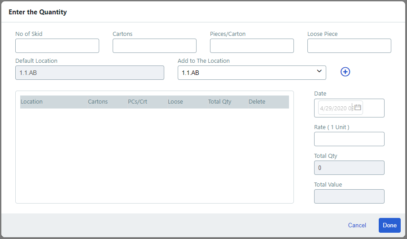The image size is (407, 239).
Task: Focus the No of Skid input
Action: (x=57, y=46)
